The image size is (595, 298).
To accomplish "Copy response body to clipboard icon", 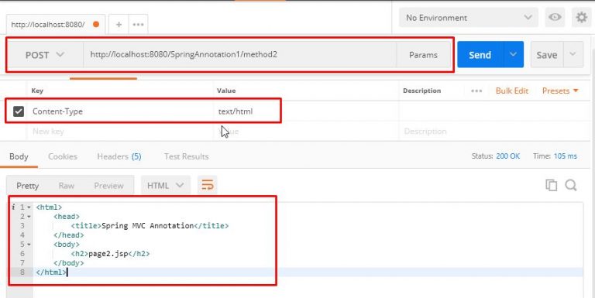I will pyautogui.click(x=551, y=185).
